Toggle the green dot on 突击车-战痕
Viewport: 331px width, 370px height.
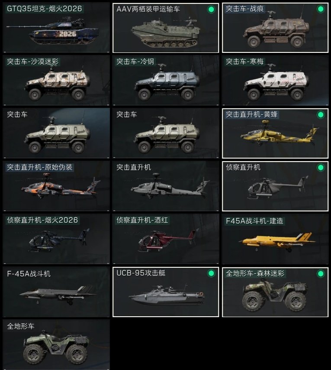(320, 9)
